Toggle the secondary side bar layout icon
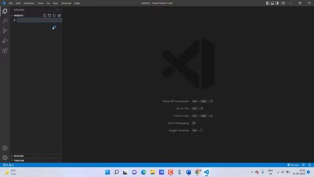This screenshot has height=177, width=314. (x=277, y=3)
